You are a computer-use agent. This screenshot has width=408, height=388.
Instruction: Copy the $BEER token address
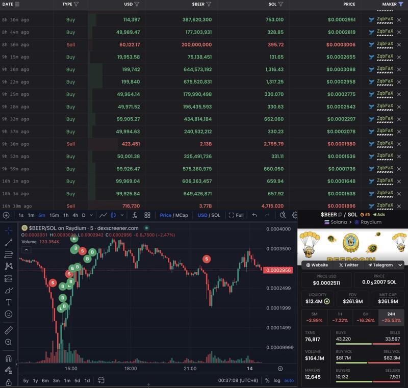tap(340, 215)
